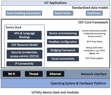The image size is (111, 95).
Task: Click the Device Stack heading
Action: [x=14, y=27]
